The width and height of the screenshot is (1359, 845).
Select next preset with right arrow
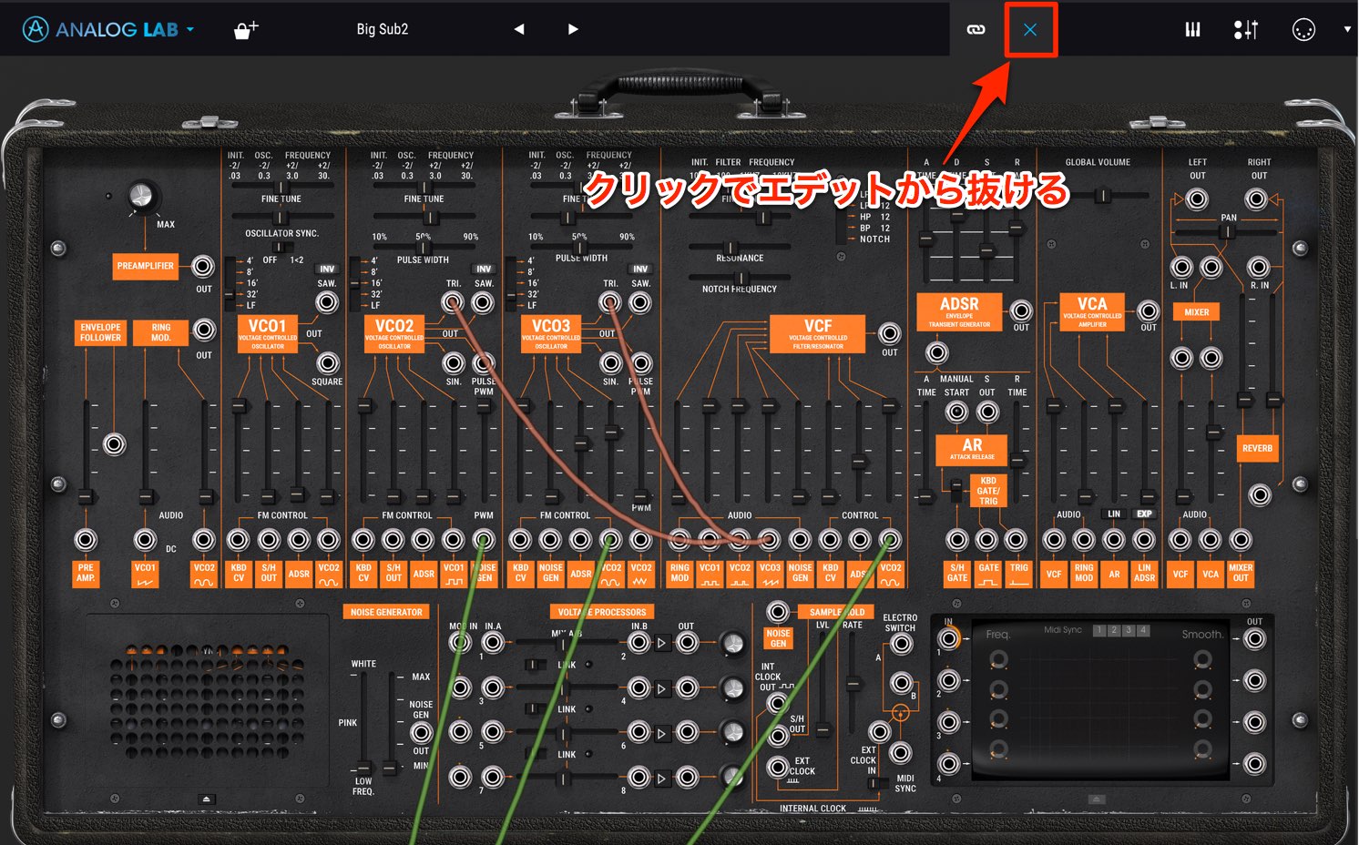(573, 29)
